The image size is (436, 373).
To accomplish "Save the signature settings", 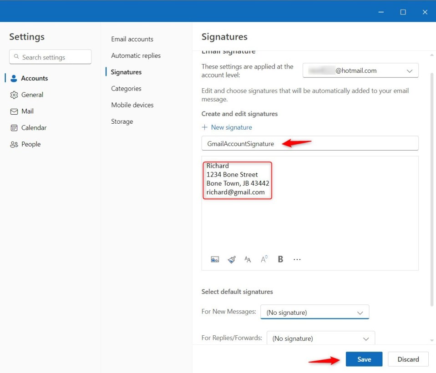I will click(364, 359).
